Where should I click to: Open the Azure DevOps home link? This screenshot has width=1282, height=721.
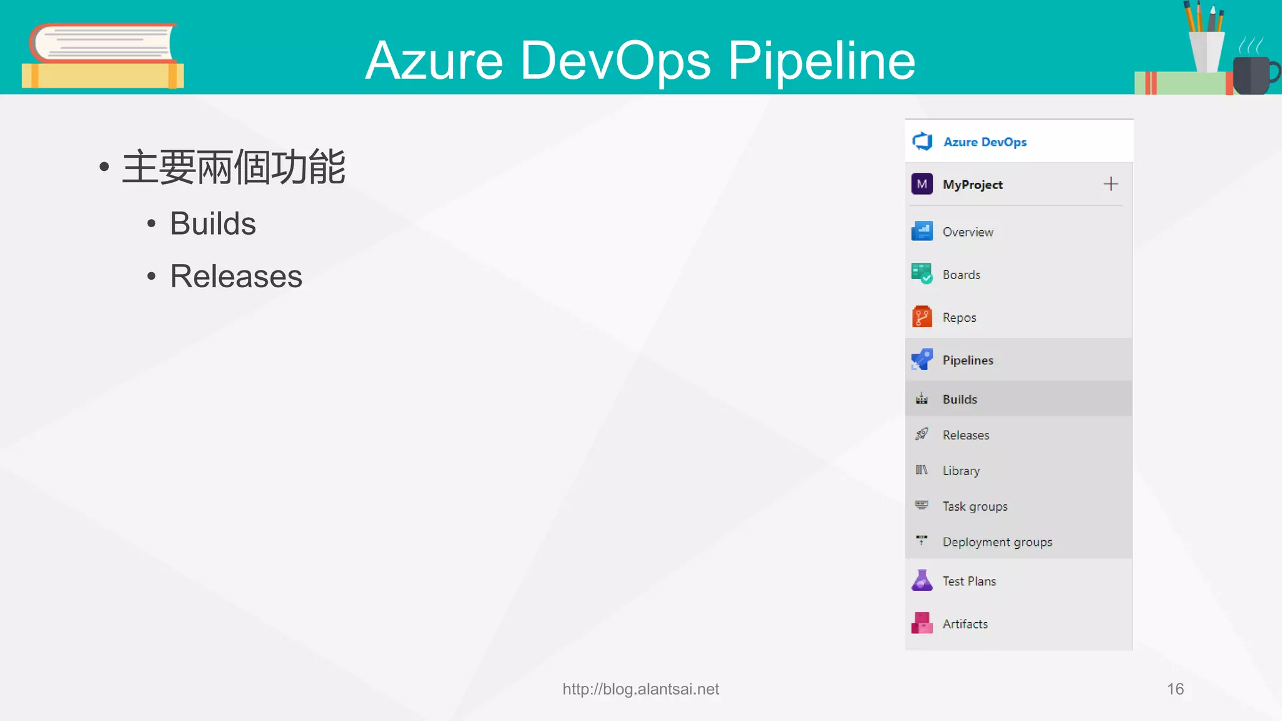[985, 142]
